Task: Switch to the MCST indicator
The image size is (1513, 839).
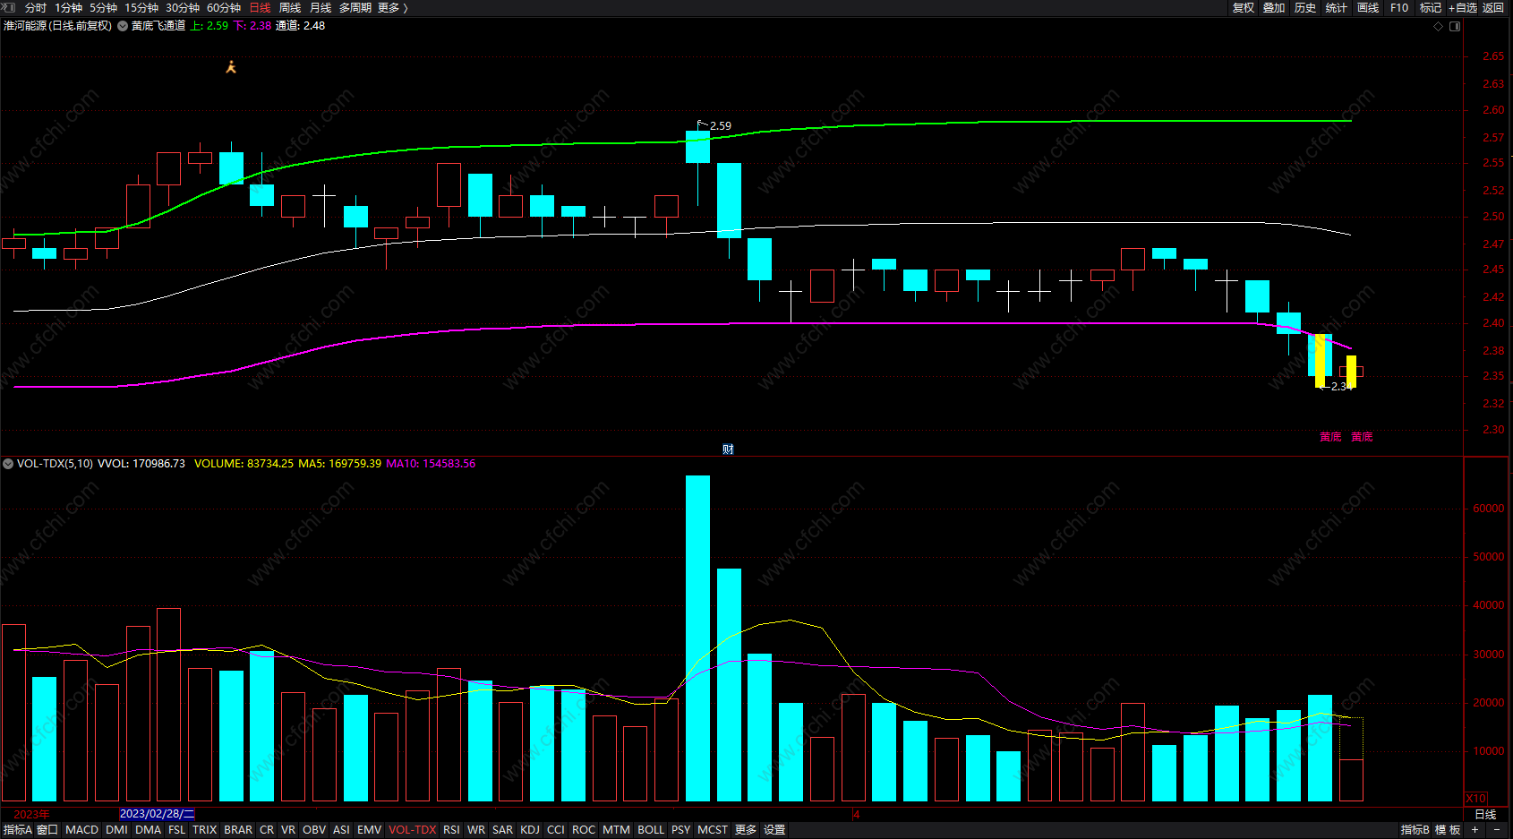Action: (x=713, y=830)
